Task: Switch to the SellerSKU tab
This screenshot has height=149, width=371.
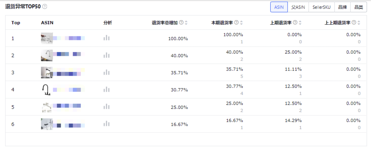Action: pyautogui.click(x=322, y=7)
